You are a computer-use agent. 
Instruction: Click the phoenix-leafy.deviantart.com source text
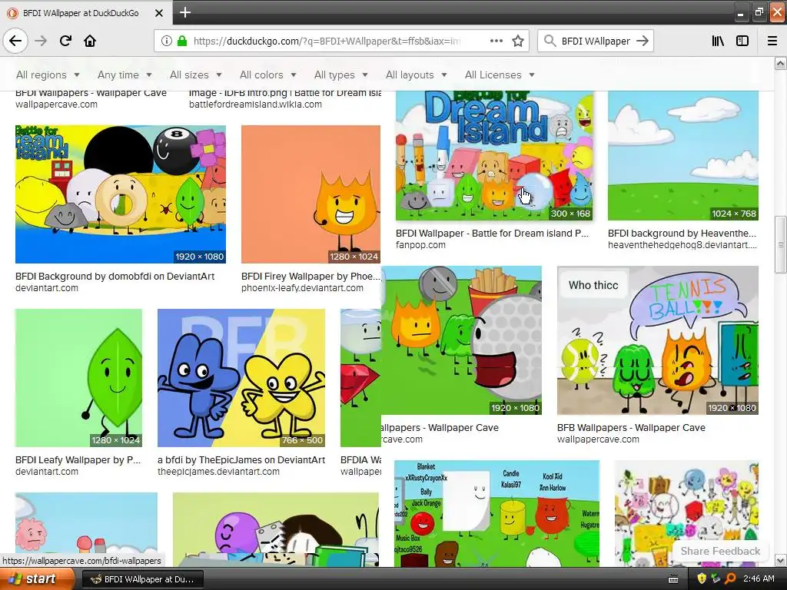[x=302, y=289]
